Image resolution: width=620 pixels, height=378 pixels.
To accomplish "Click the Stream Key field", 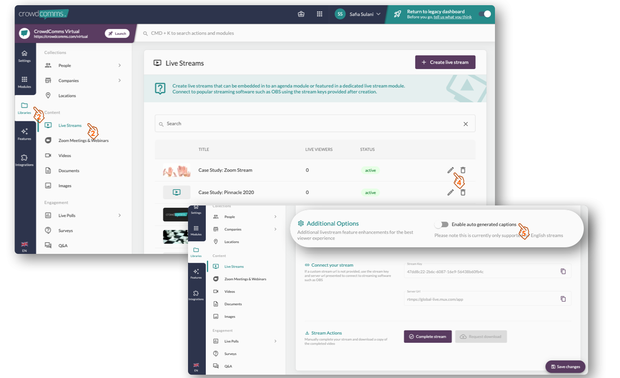I will pyautogui.click(x=487, y=271).
